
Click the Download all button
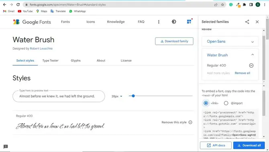click(249, 145)
